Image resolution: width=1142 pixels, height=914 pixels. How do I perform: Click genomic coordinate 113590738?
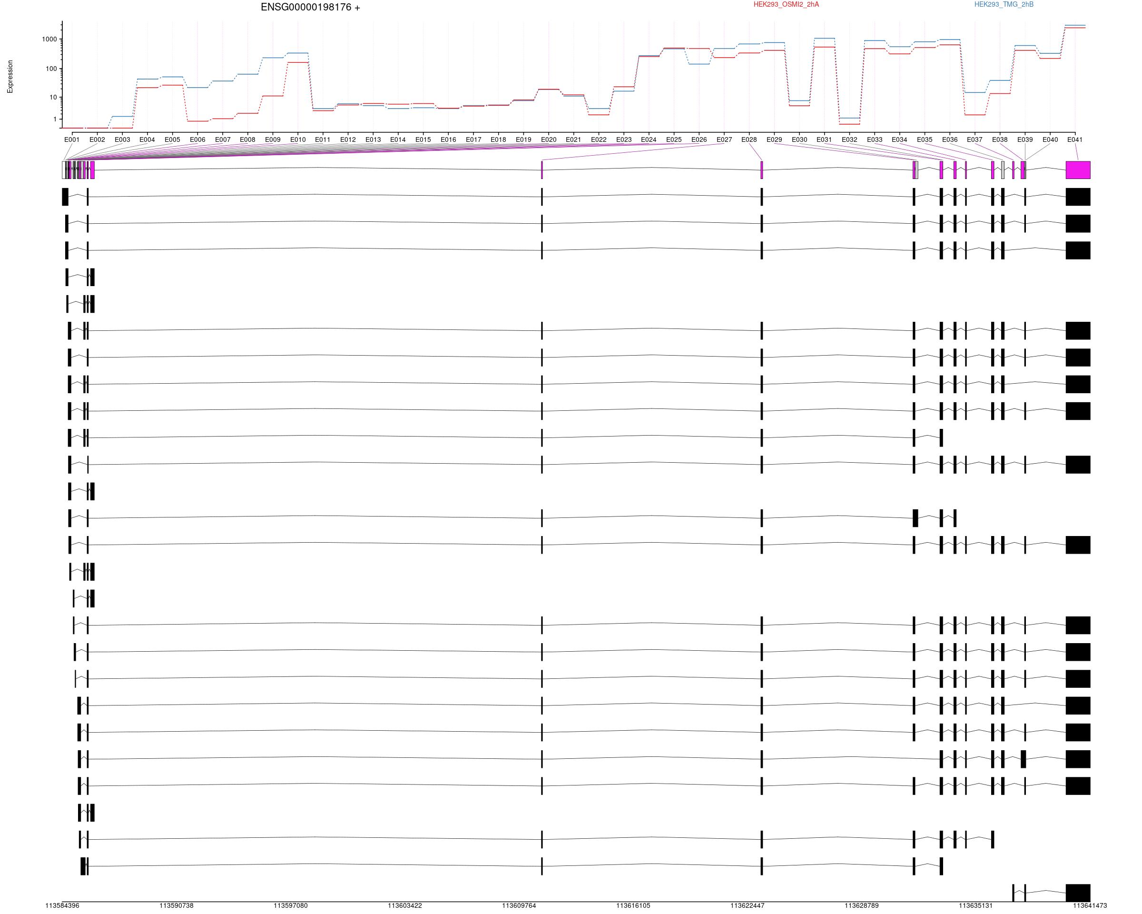tap(177, 905)
